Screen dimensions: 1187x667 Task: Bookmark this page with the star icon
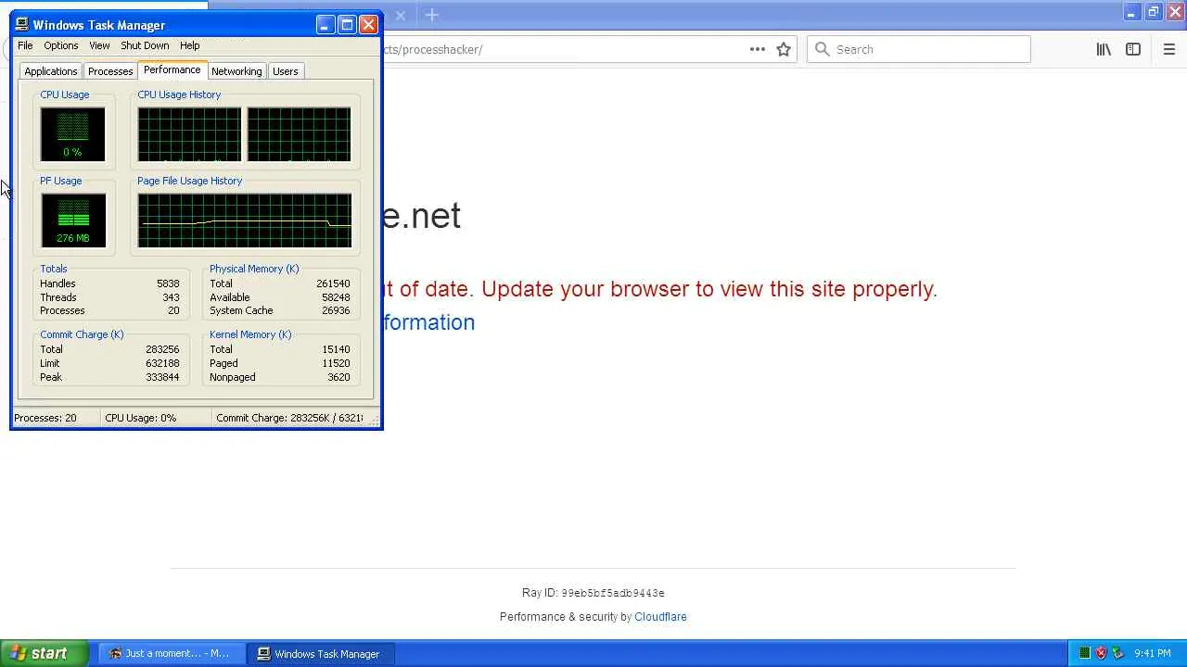[784, 49]
